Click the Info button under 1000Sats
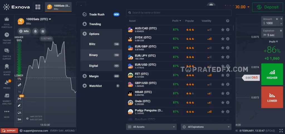The image size is (285, 134). click(24, 31)
